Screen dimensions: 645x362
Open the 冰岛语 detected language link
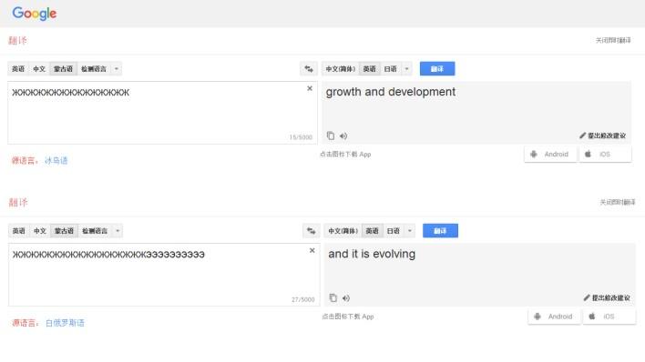click(56, 161)
